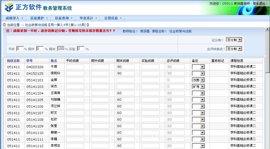Viewport: 270px width, 149px height.
Task: Click the 正方软件 logo icon
Action: pos(9,7)
